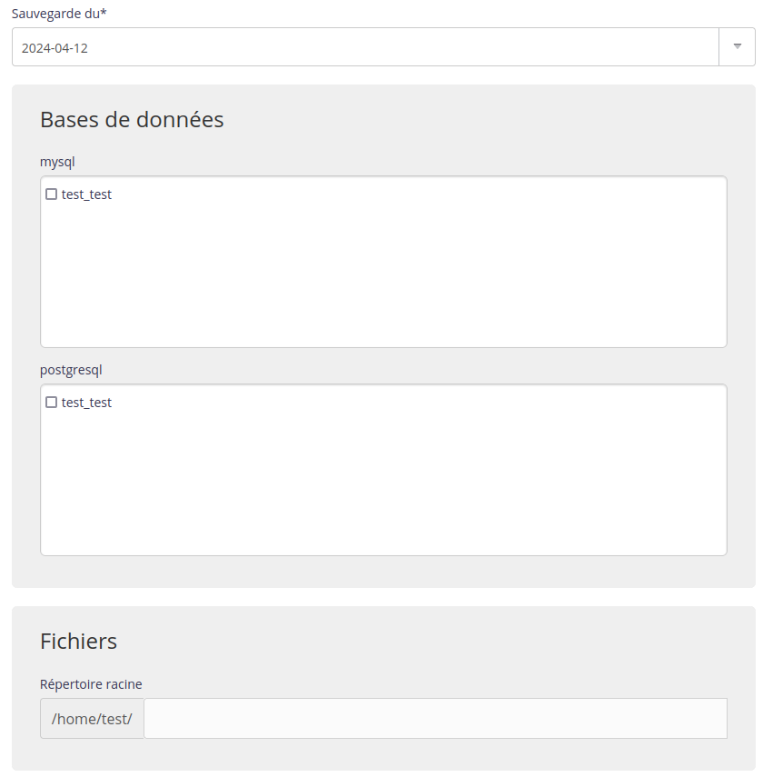Select the test_test label in mysql list
Screen dimensions: 763x777
click(86, 194)
